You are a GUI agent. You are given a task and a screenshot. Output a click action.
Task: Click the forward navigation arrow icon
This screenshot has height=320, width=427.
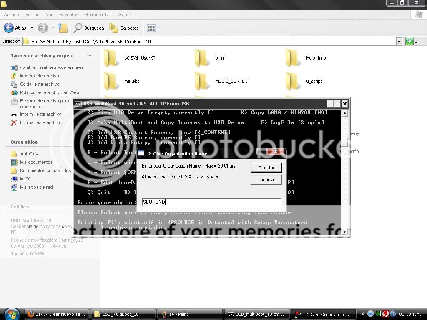pos(43,28)
